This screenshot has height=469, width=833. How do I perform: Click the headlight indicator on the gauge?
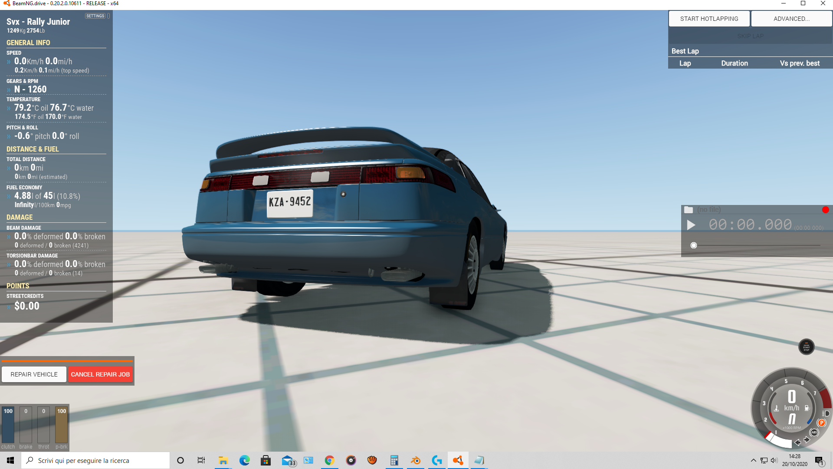[826, 413]
